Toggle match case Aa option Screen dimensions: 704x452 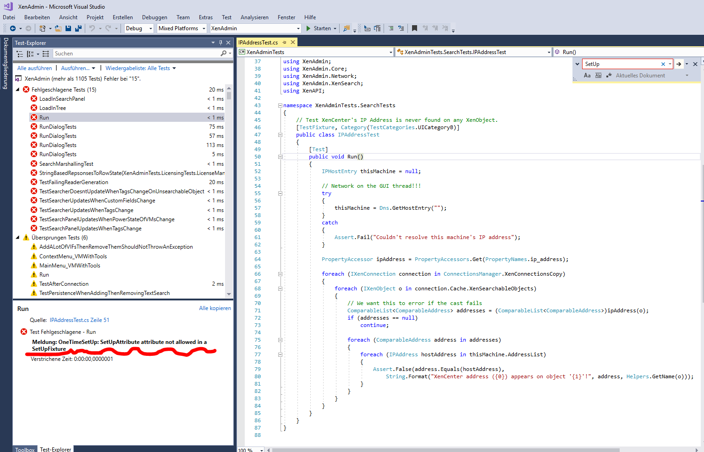coord(587,76)
